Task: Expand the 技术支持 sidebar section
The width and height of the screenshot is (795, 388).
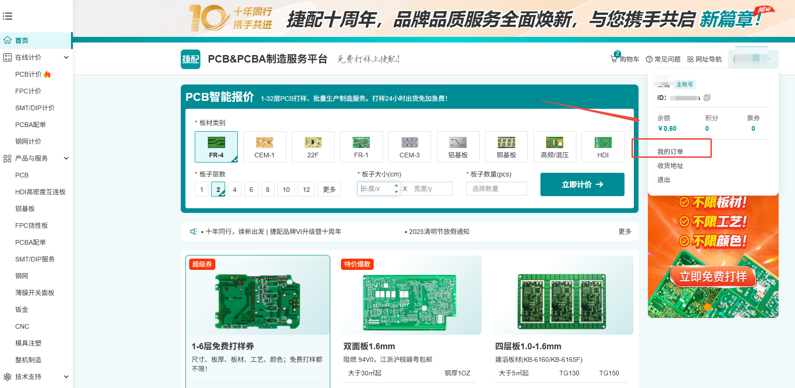Action: click(x=66, y=377)
